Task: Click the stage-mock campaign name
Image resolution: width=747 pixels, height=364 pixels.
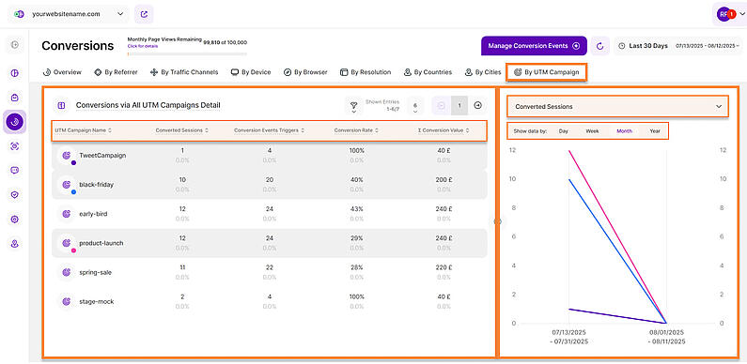Action: (x=96, y=302)
